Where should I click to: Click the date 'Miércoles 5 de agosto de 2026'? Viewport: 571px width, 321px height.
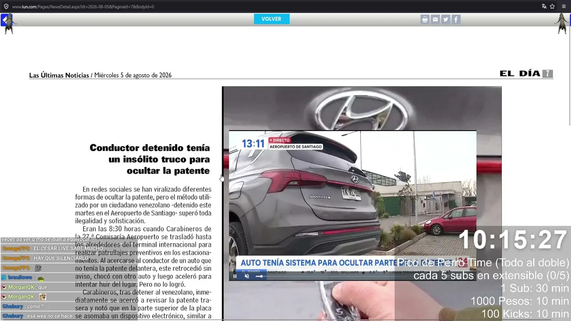(x=133, y=75)
